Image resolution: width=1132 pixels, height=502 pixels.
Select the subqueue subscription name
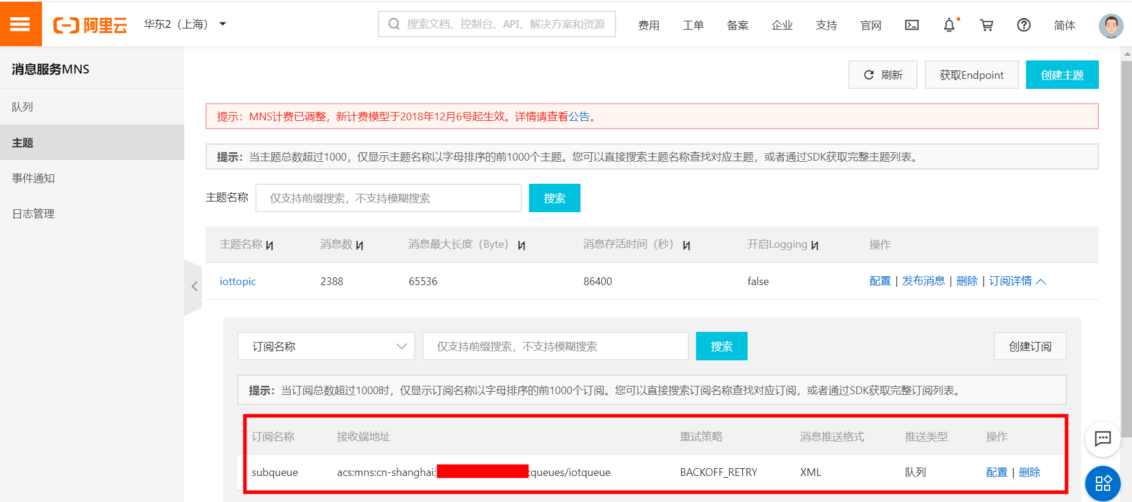275,472
